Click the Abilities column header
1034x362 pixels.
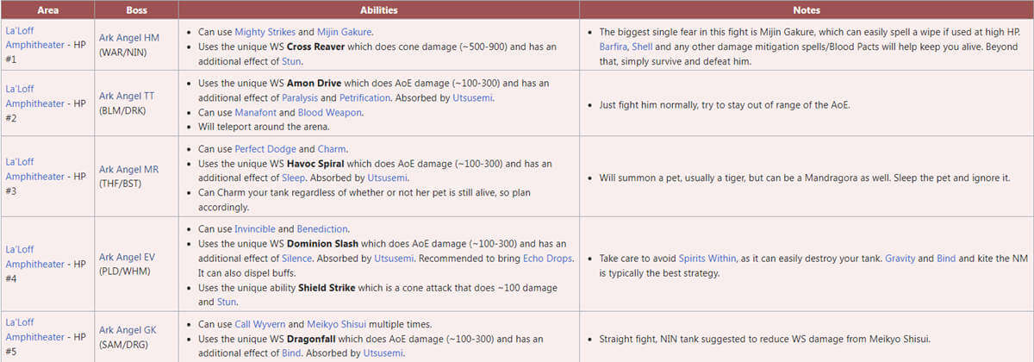378,9
